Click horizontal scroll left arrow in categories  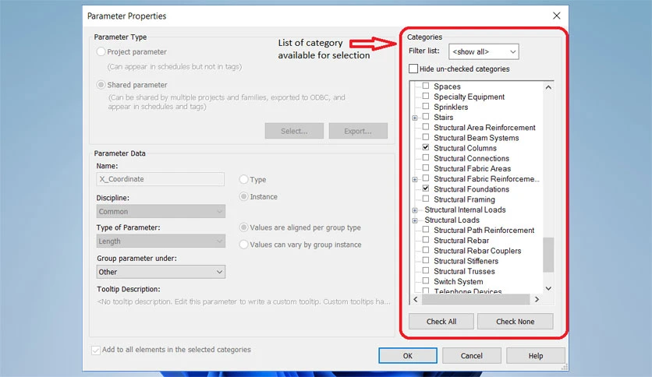[416, 299]
